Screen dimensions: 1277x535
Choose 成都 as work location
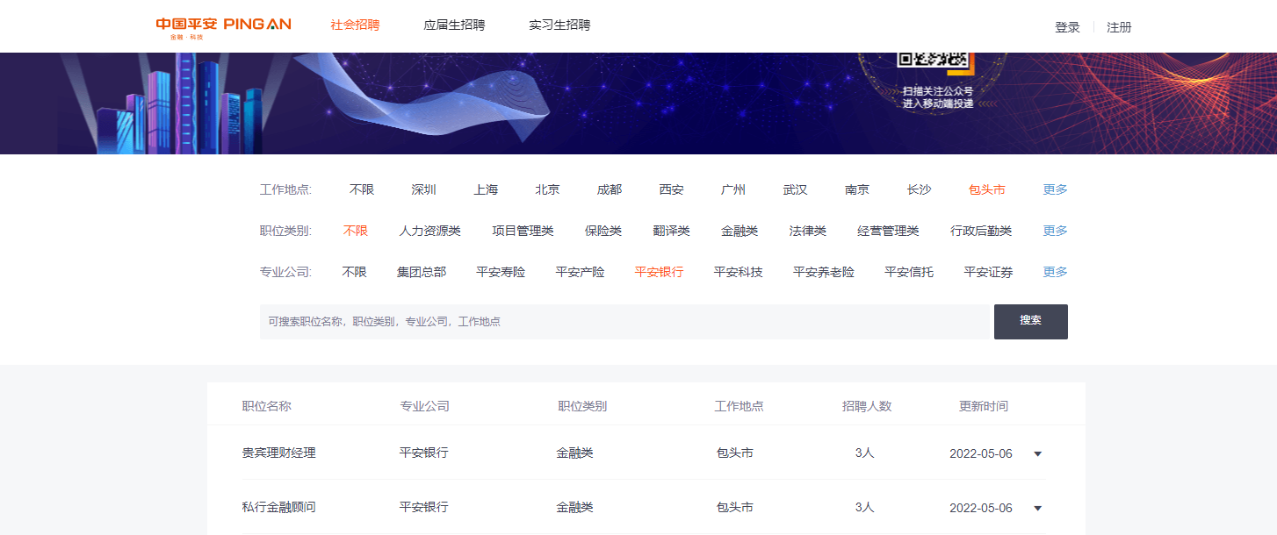pyautogui.click(x=610, y=189)
